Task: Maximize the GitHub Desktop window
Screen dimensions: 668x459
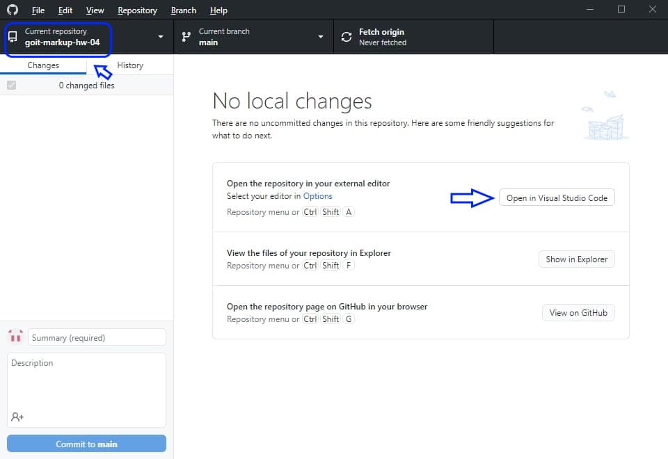Action: pos(621,9)
